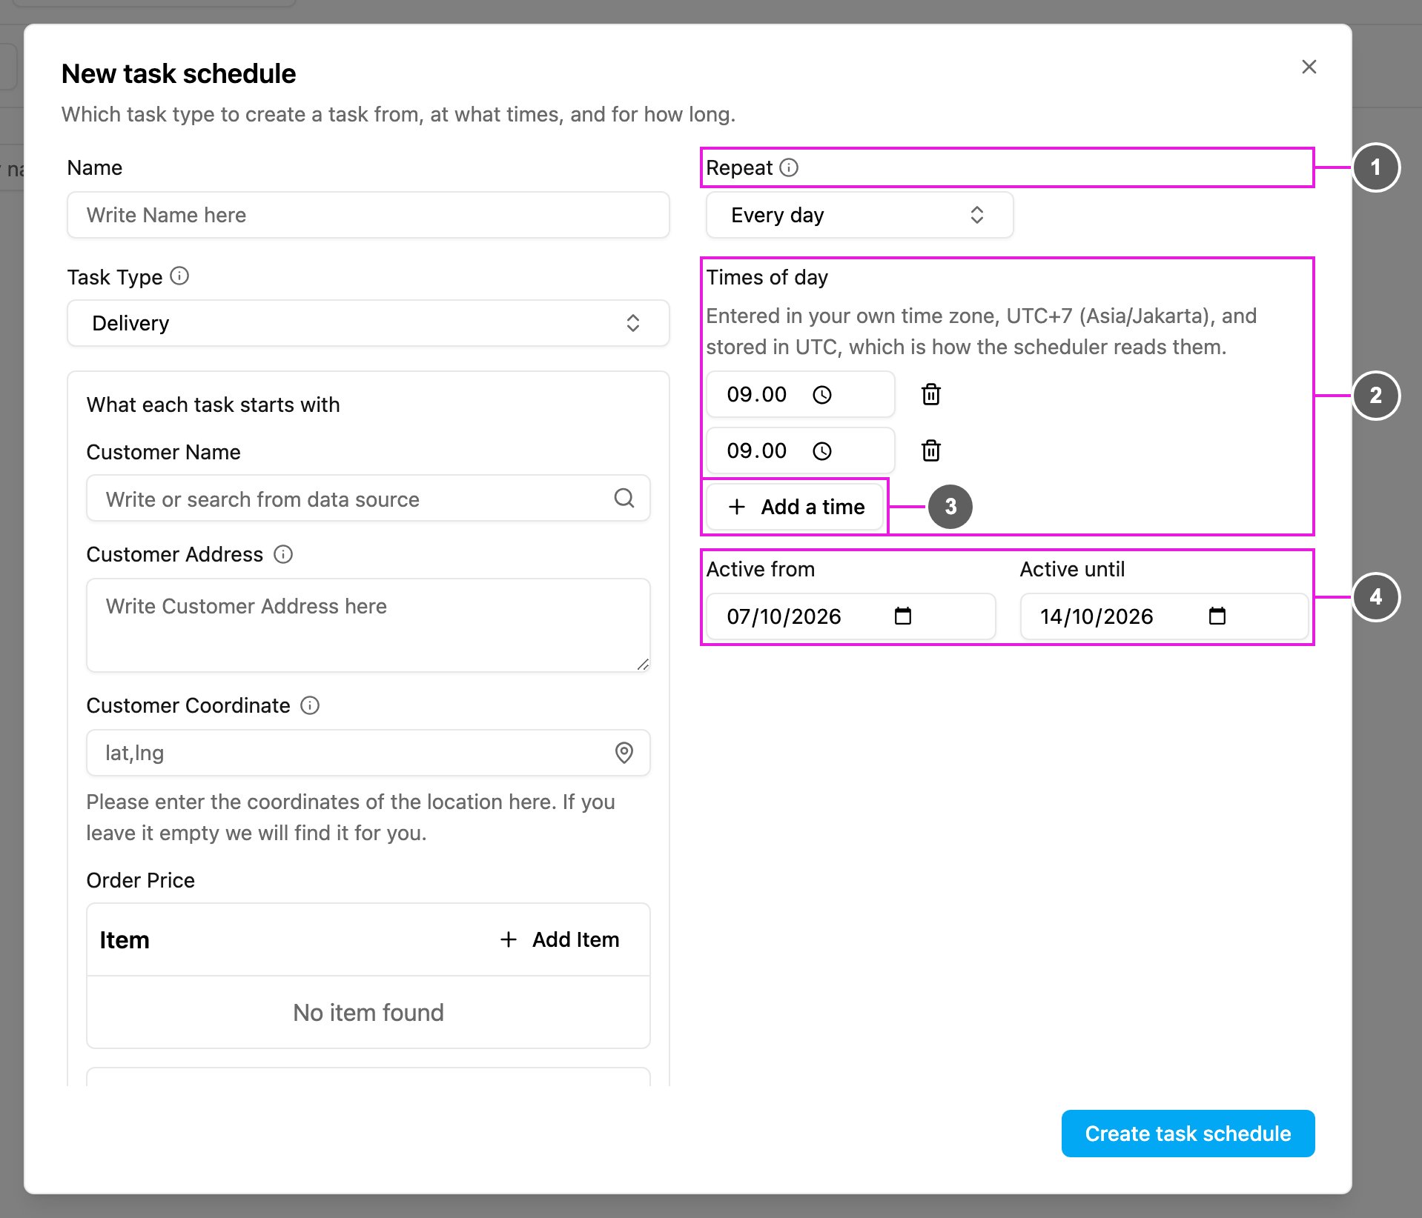Click 'No item found' text
The image size is (1422, 1218).
click(x=368, y=1012)
